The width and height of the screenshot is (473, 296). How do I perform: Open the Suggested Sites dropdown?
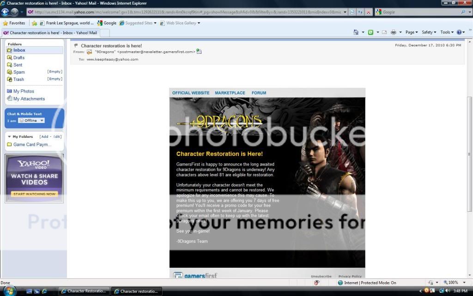coord(155,23)
